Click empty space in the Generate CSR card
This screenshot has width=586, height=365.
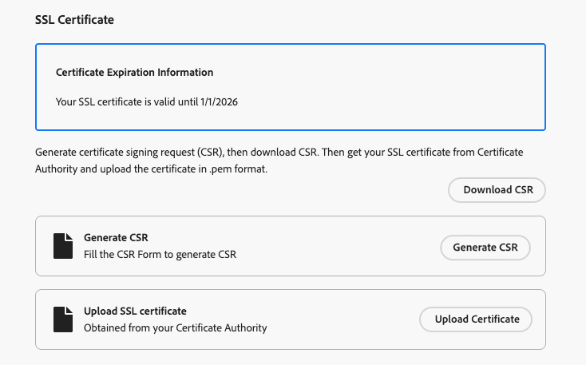pyautogui.click(x=335, y=247)
